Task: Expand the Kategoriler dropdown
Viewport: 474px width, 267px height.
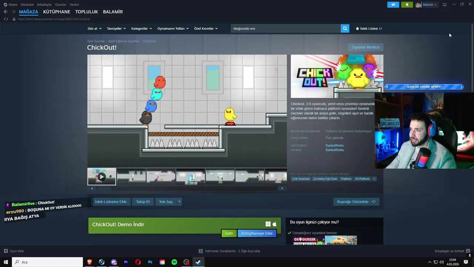Action: point(141,29)
